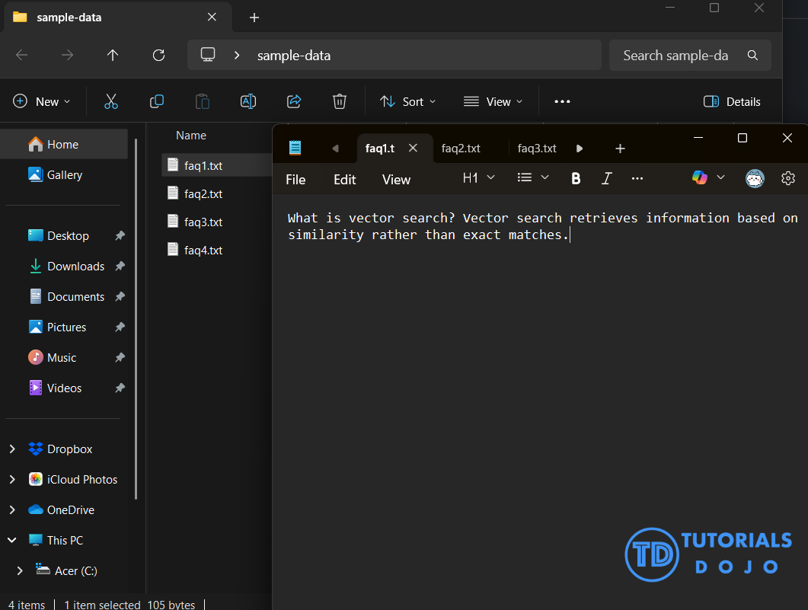Click the Share icon in Explorer toolbar
Screen dimensions: 808x610
(x=294, y=101)
